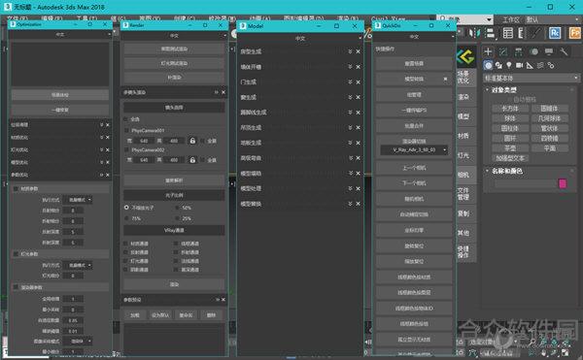Image resolution: width=583 pixels, height=360 pixels.
Task: Click the 模型处理 row in Model window
Action: coord(300,188)
